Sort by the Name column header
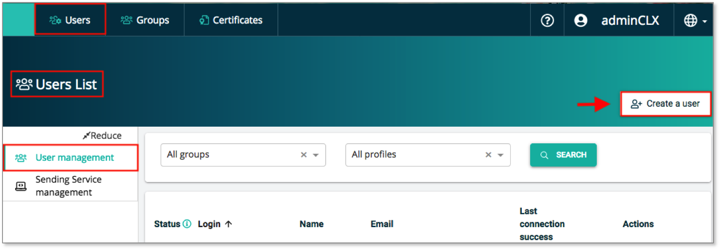This screenshot has height=250, width=720. click(x=312, y=224)
